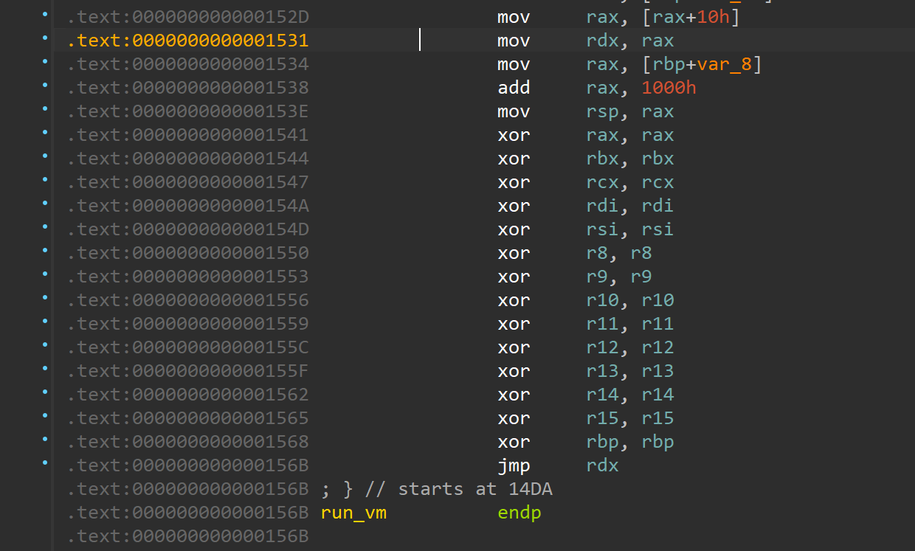Click the 'r10, r10' operands
915x551 pixels.
(x=630, y=300)
